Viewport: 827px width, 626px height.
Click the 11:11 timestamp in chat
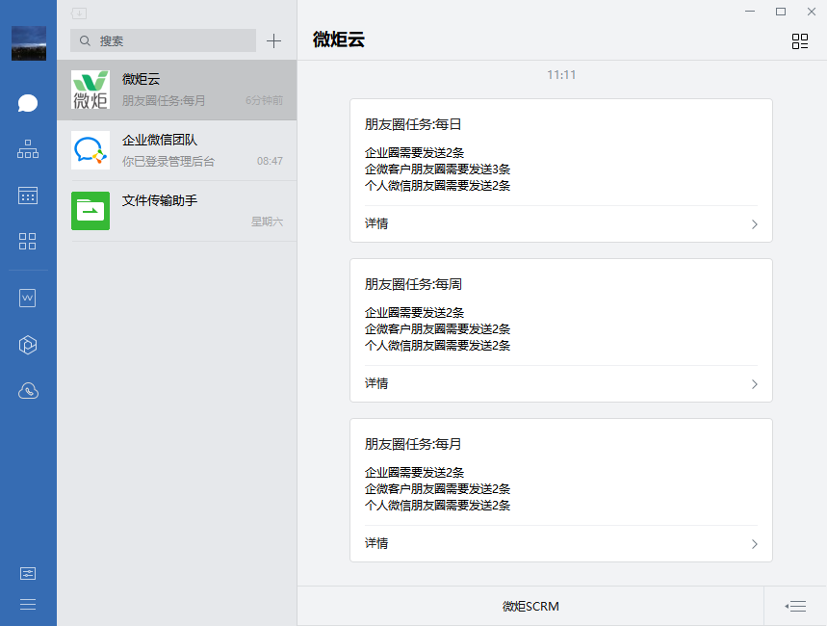(561, 75)
